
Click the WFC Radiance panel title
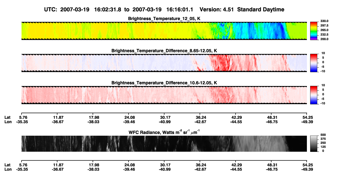pyautogui.click(x=164, y=132)
